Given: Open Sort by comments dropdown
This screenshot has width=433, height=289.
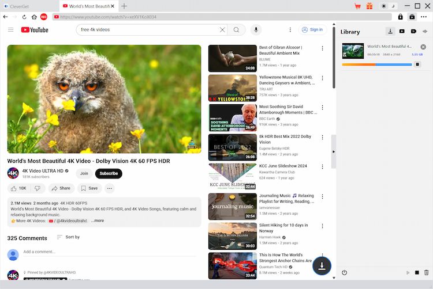Looking at the screenshot, I should pyautogui.click(x=68, y=237).
